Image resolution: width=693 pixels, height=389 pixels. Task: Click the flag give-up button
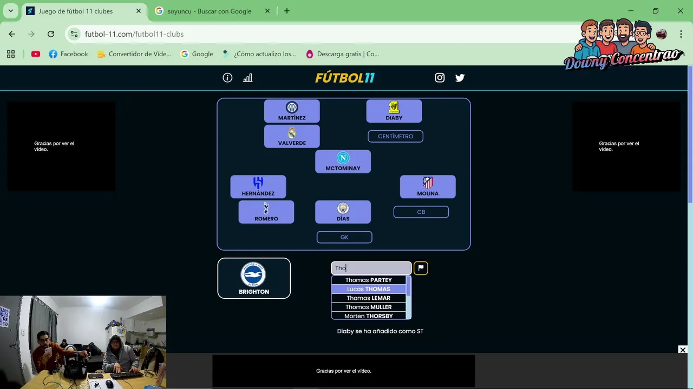point(421,268)
